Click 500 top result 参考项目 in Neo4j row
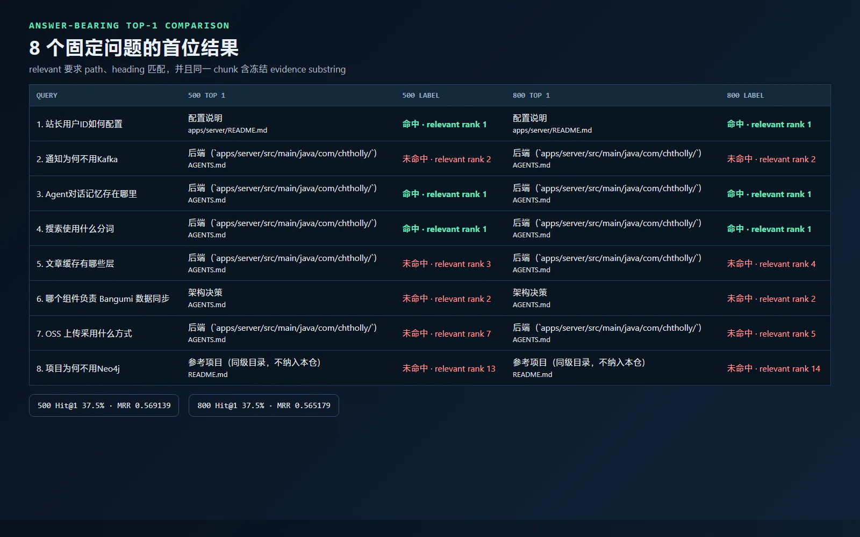This screenshot has width=860, height=537. click(254, 362)
